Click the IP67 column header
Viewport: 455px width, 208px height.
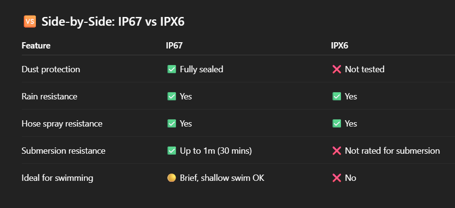(x=174, y=46)
